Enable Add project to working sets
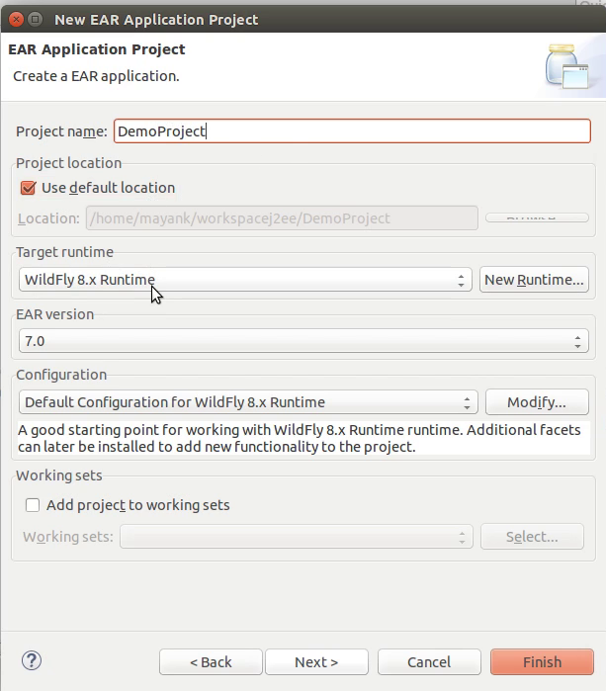This screenshot has height=691, width=606. pyautogui.click(x=33, y=505)
